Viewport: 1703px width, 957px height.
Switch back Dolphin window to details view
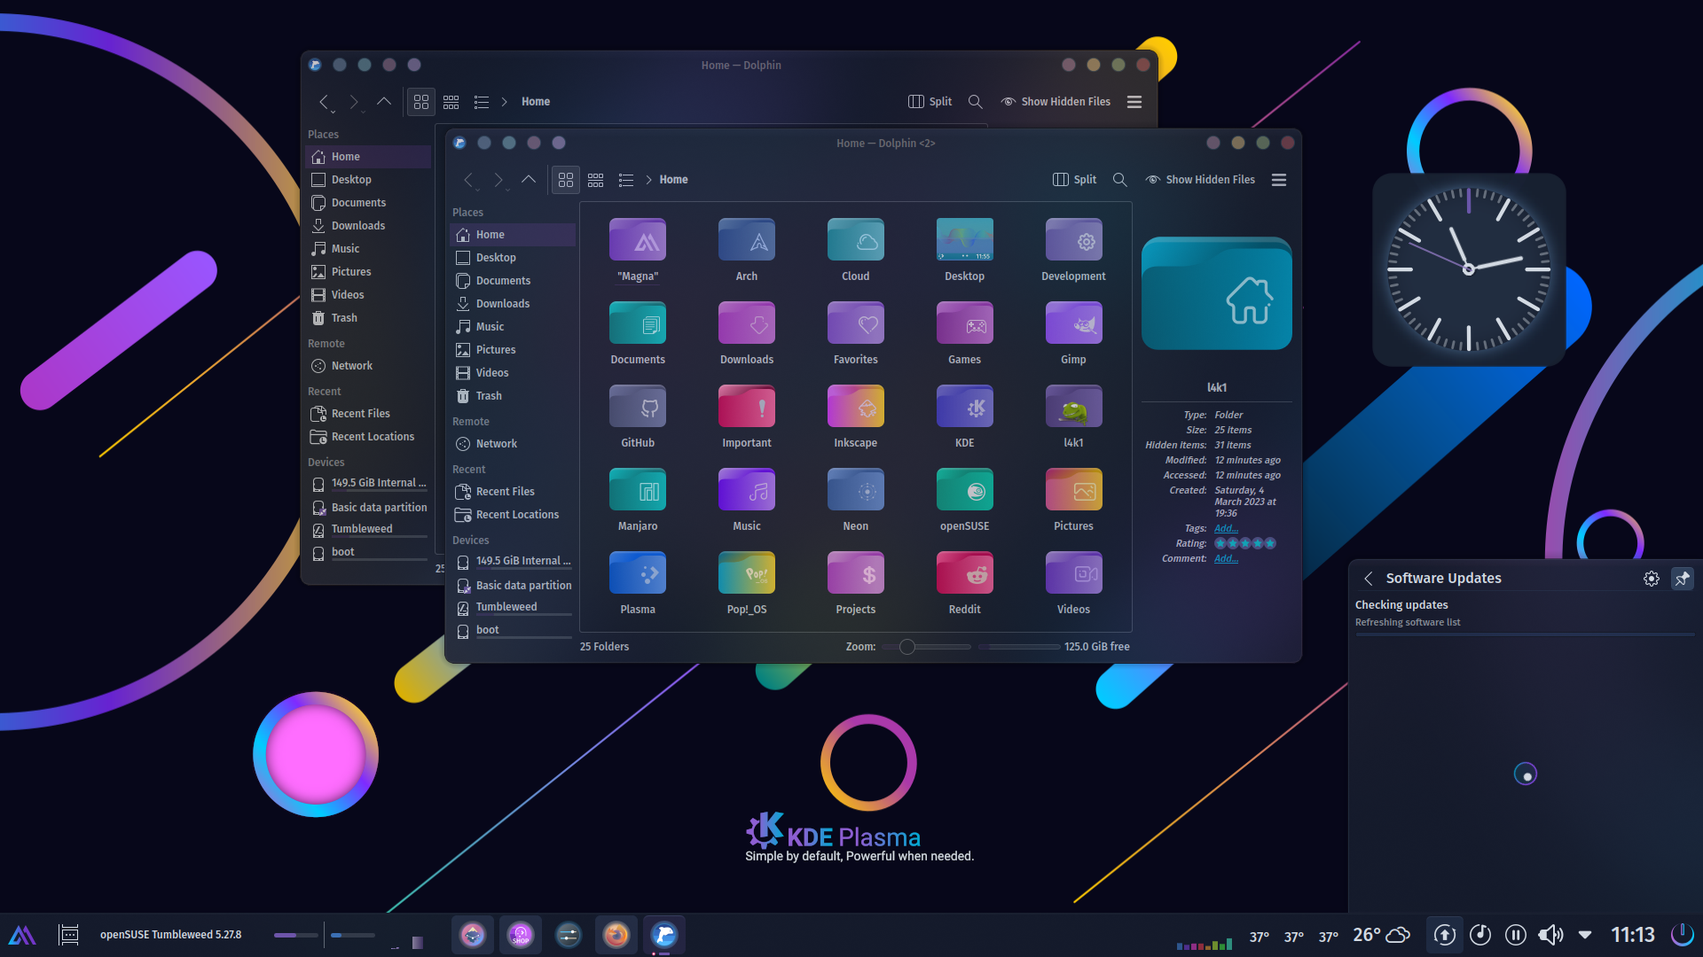(482, 102)
